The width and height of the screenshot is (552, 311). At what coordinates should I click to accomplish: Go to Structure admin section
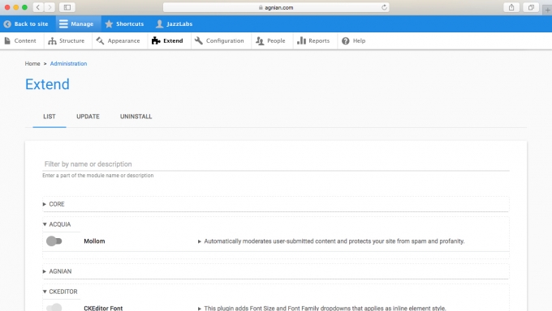(x=67, y=40)
